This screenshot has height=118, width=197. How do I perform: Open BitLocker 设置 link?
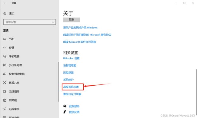click(71, 58)
